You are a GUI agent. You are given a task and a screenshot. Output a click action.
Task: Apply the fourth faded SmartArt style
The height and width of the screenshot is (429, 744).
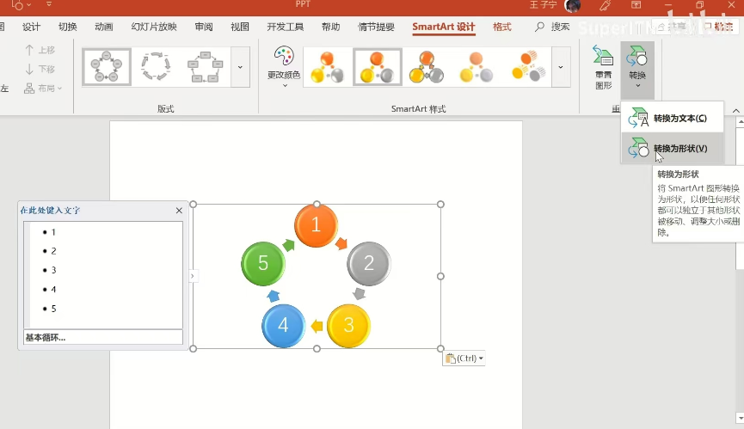477,67
